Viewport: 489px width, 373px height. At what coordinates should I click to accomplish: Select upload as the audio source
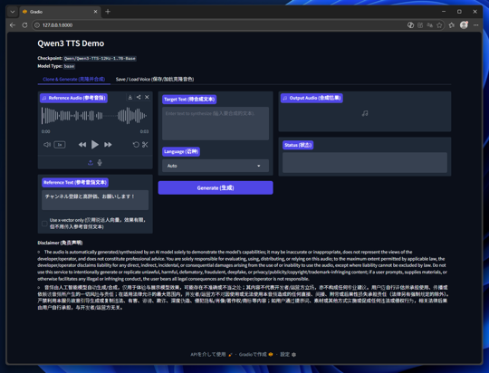click(x=91, y=162)
